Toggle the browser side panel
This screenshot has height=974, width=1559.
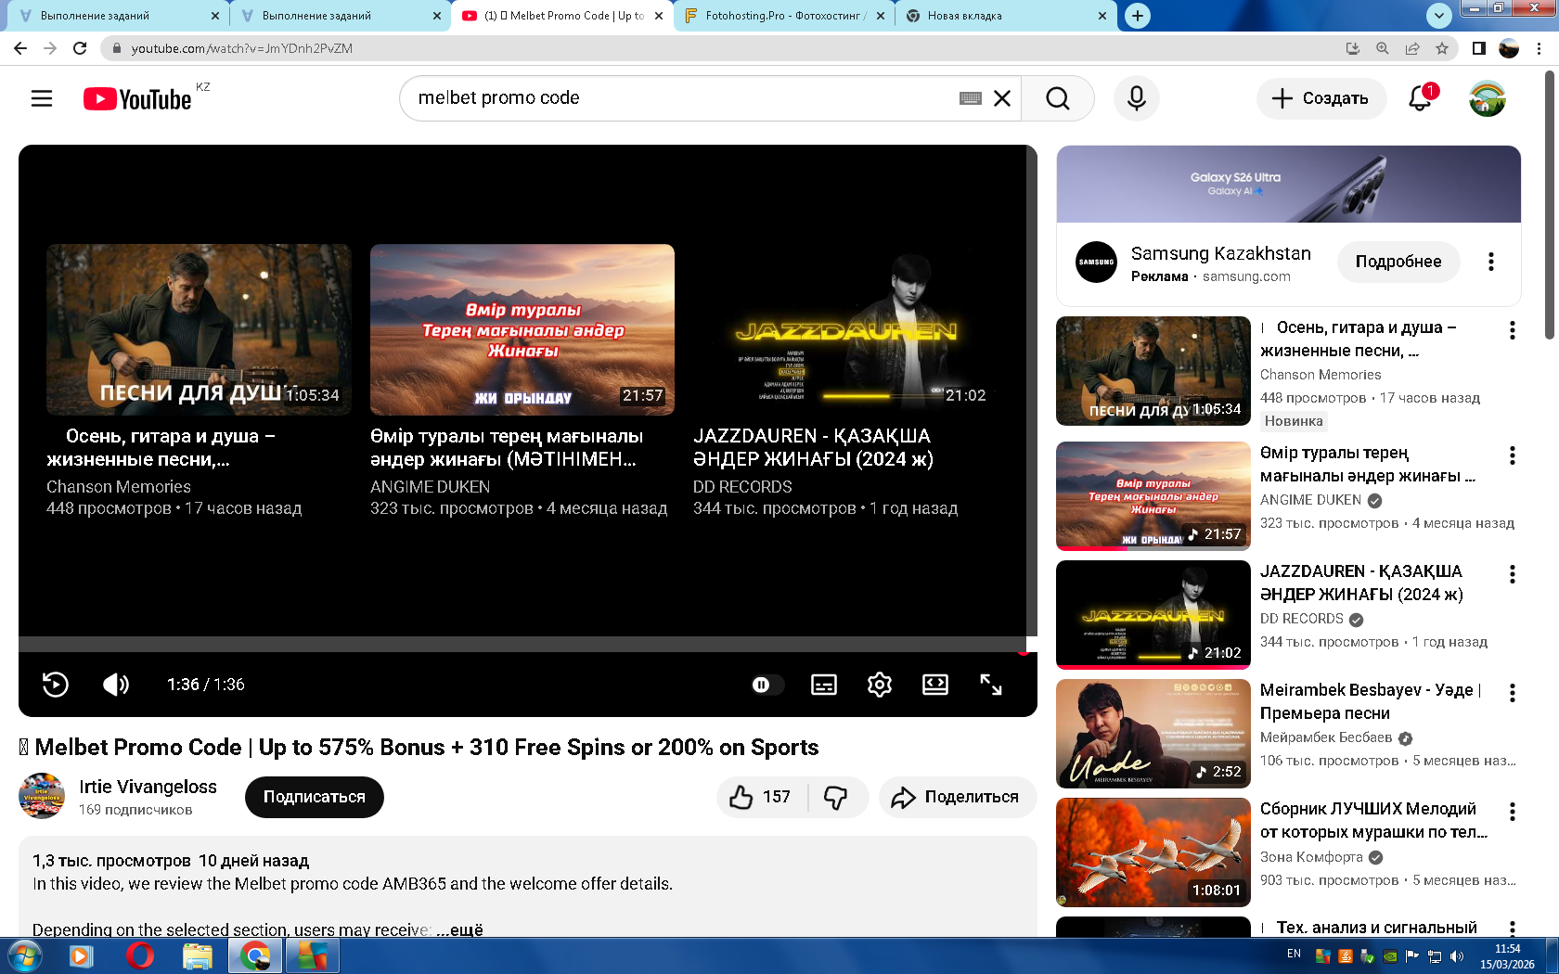[1479, 48]
